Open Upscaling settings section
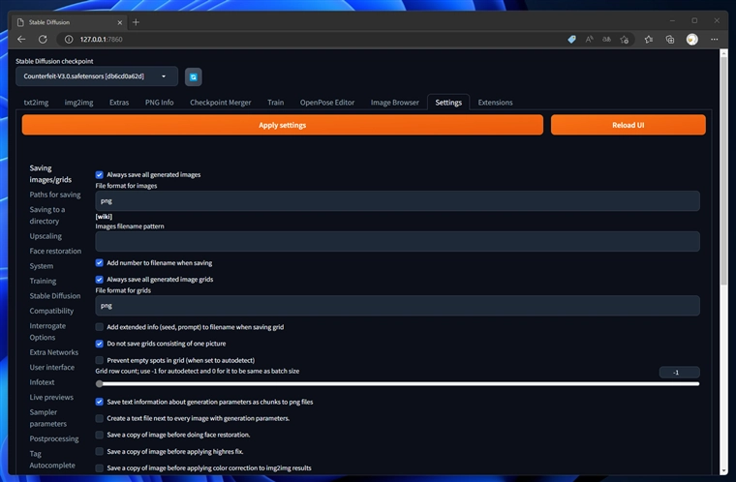736x482 pixels. (x=46, y=235)
